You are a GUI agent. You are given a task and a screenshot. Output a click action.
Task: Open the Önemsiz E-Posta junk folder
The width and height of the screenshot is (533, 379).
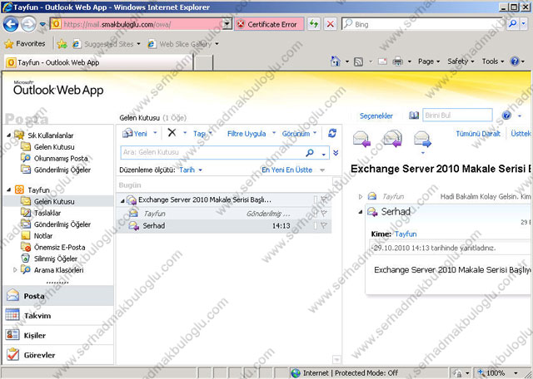pyautogui.click(x=59, y=247)
